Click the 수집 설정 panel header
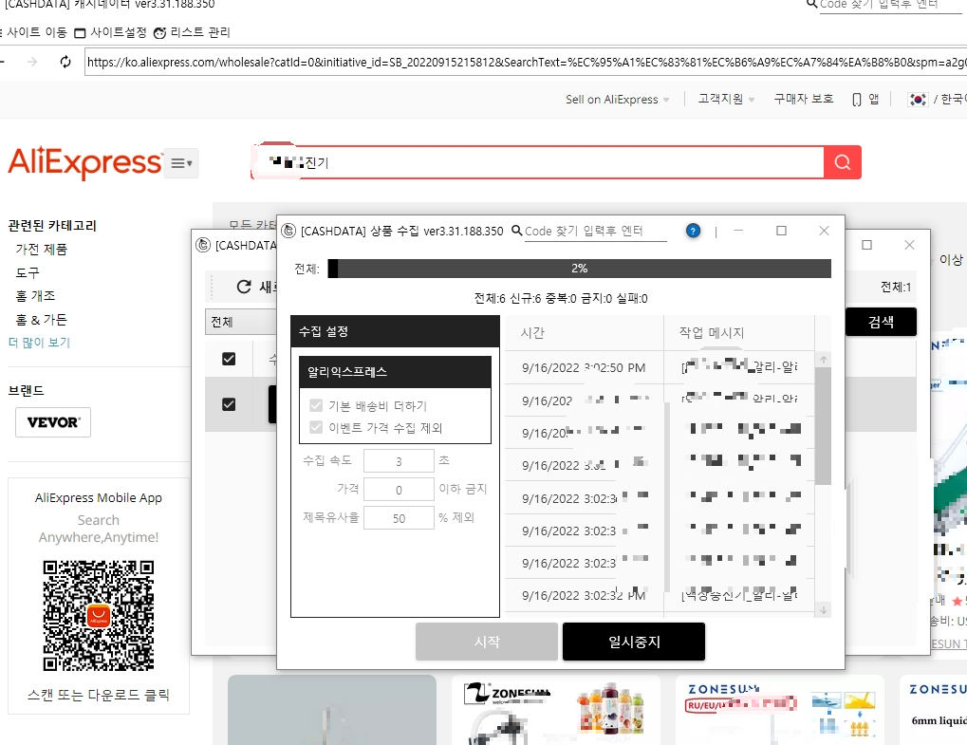The height and width of the screenshot is (745, 967). point(396,331)
